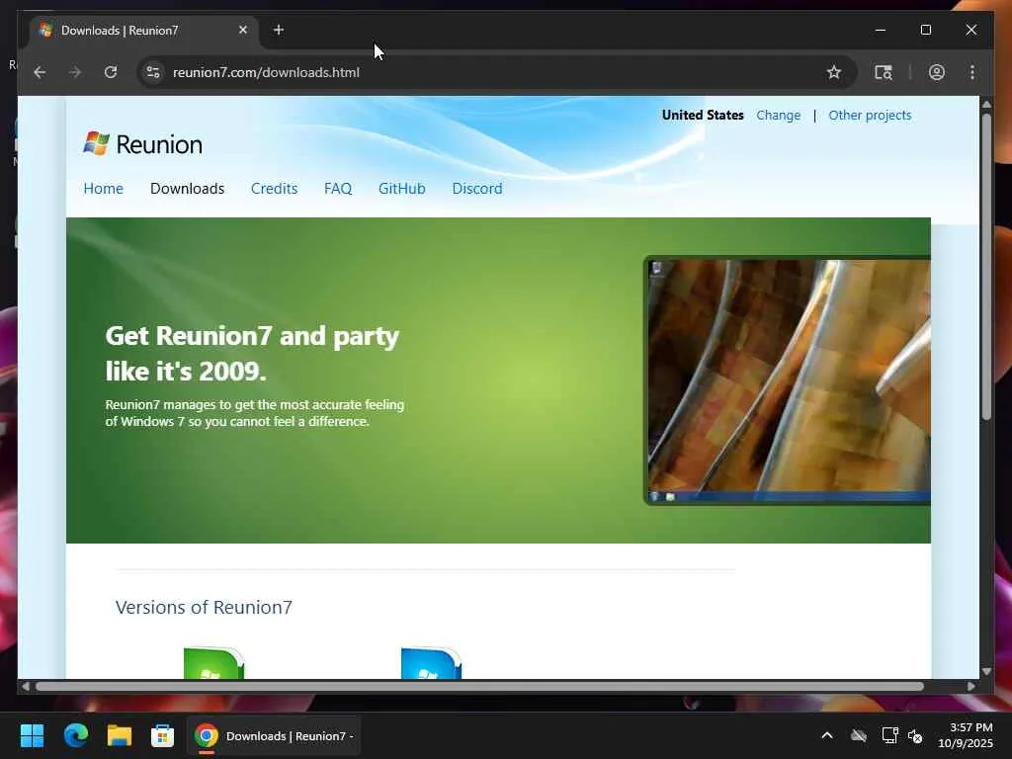Click the vertical scrollbar of the page
This screenshot has height=759, width=1012.
point(986,267)
